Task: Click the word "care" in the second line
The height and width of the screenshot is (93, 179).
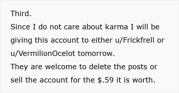Action: pos(72,27)
